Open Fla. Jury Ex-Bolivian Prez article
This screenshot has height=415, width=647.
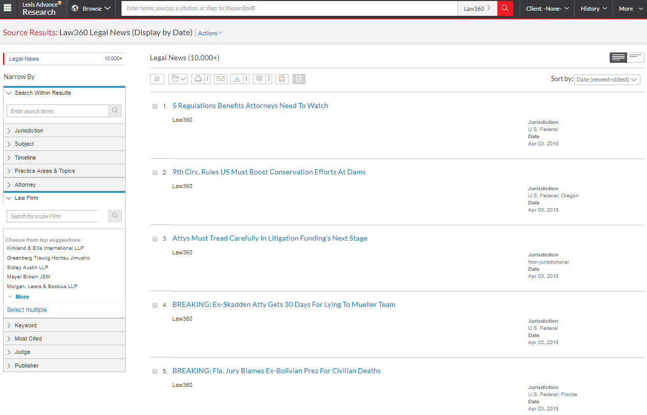[x=277, y=371]
